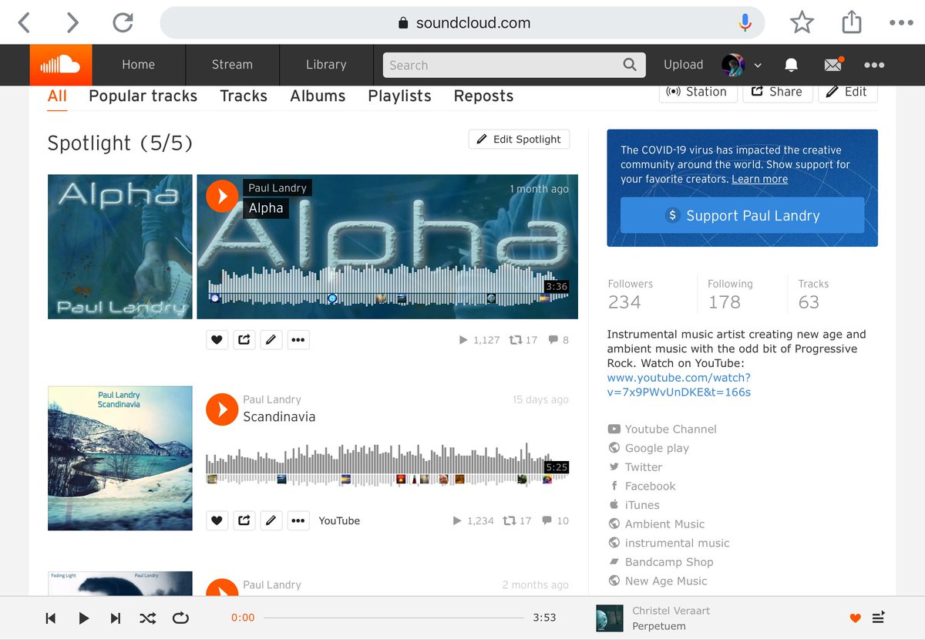This screenshot has height=640, width=925.
Task: Share the Alpha track
Action: [x=244, y=339]
